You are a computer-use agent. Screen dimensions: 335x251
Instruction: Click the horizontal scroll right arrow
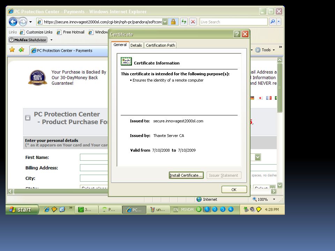tap(274, 191)
